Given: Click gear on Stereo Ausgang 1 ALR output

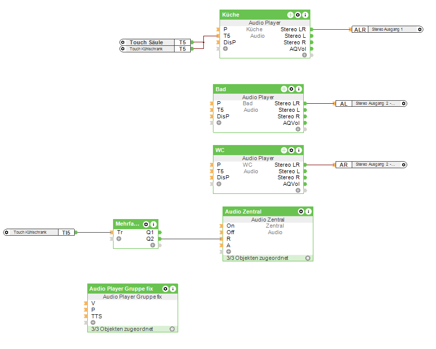Looking at the screenshot, I should (420, 29).
